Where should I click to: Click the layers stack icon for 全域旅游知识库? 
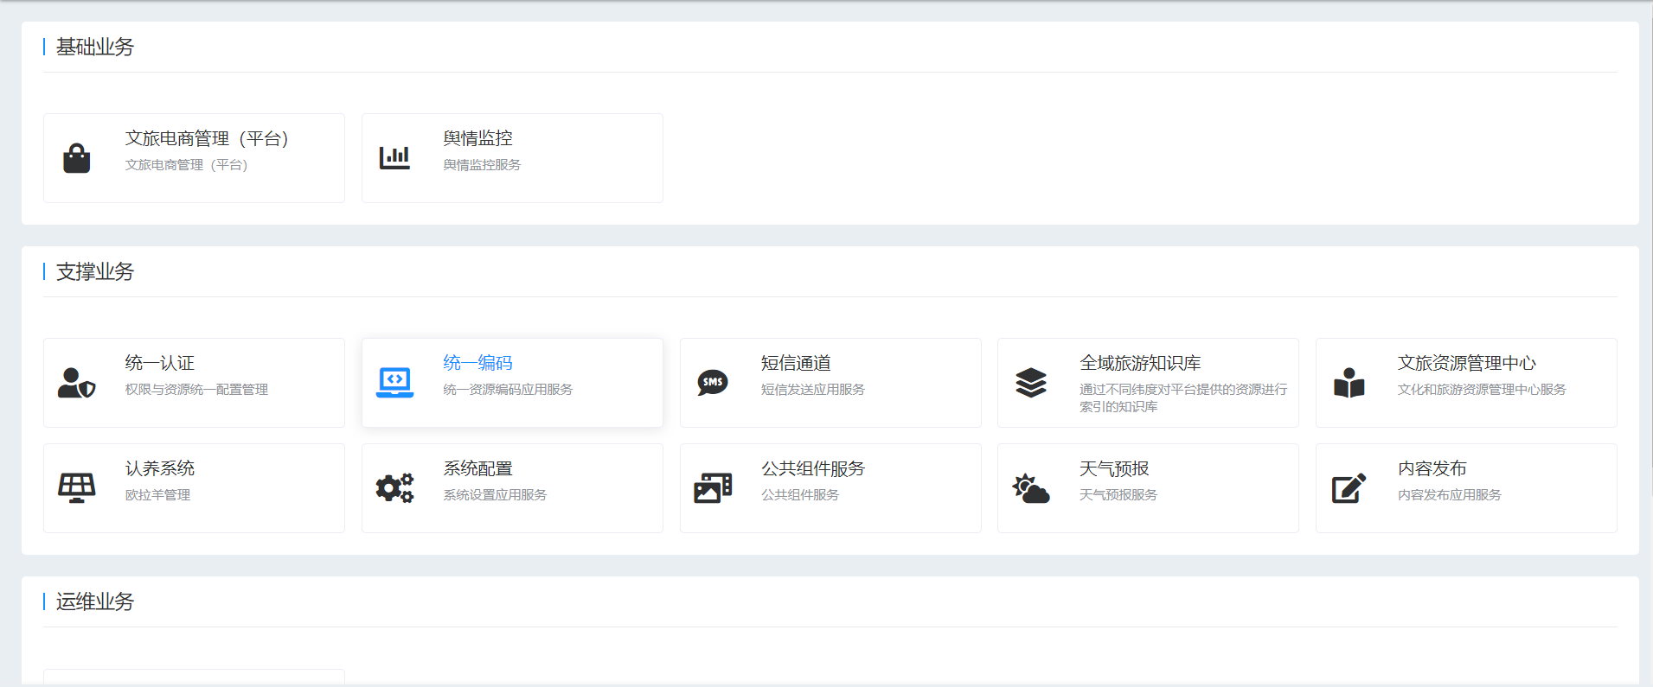[x=1031, y=383]
